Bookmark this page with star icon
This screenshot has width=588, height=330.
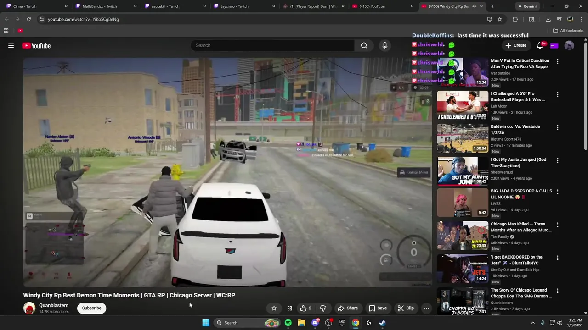click(500, 19)
